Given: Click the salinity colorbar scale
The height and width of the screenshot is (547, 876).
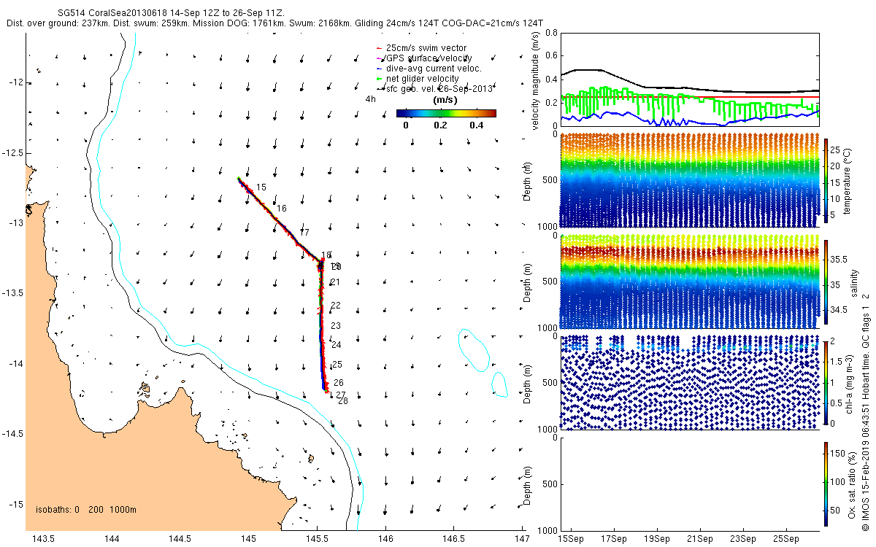Looking at the screenshot, I should pyautogui.click(x=826, y=282).
